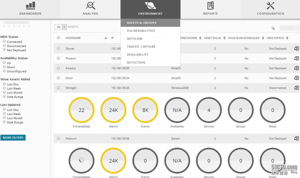The height and width of the screenshot is (178, 300).
Task: View details icon for Niobium row
Action: pos(296,138)
